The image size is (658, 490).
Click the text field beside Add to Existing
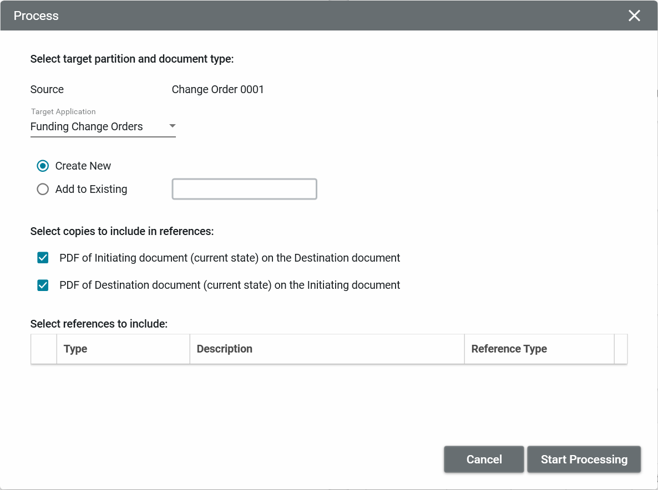click(244, 189)
